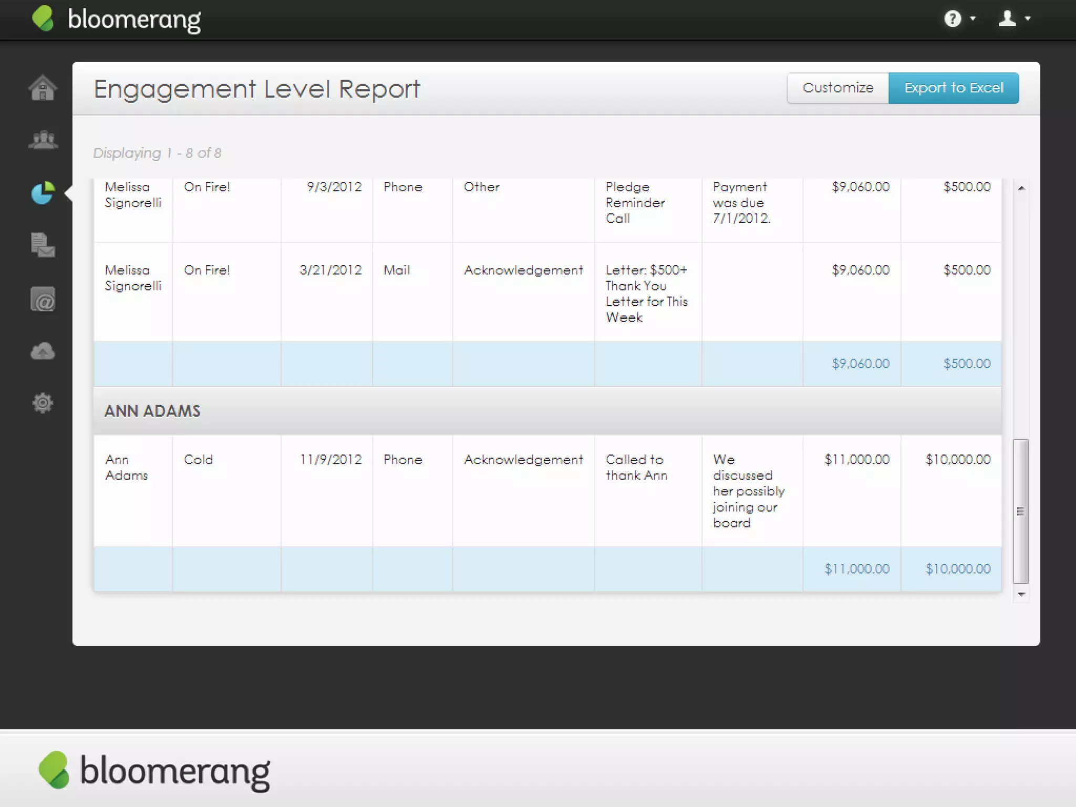
Task: Open the Constituents people icon
Action: coord(43,140)
